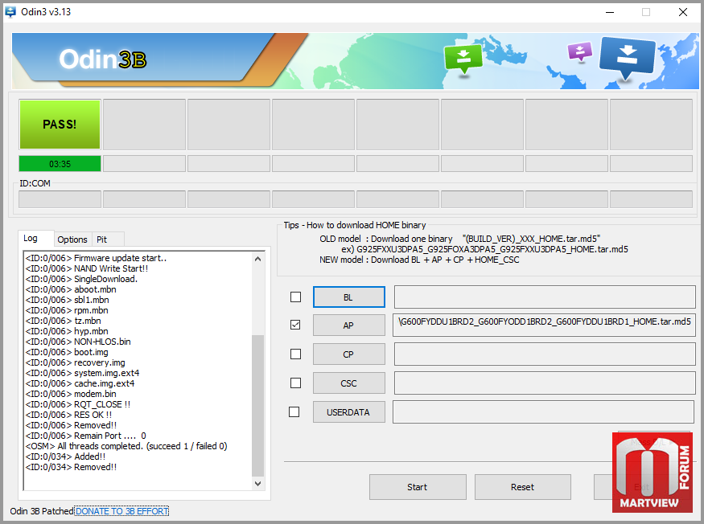Click the CP file path field
The width and height of the screenshot is (704, 524).
tap(545, 354)
